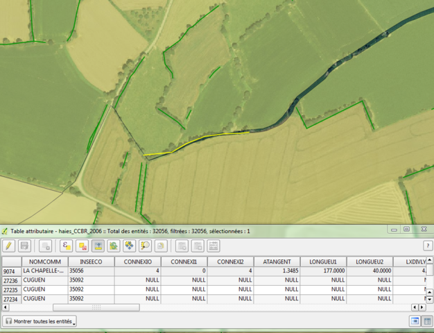Click cell LA CHAPELLE-... in NOMCOMM
Image resolution: width=434 pixels, height=333 pixels.
click(45, 271)
